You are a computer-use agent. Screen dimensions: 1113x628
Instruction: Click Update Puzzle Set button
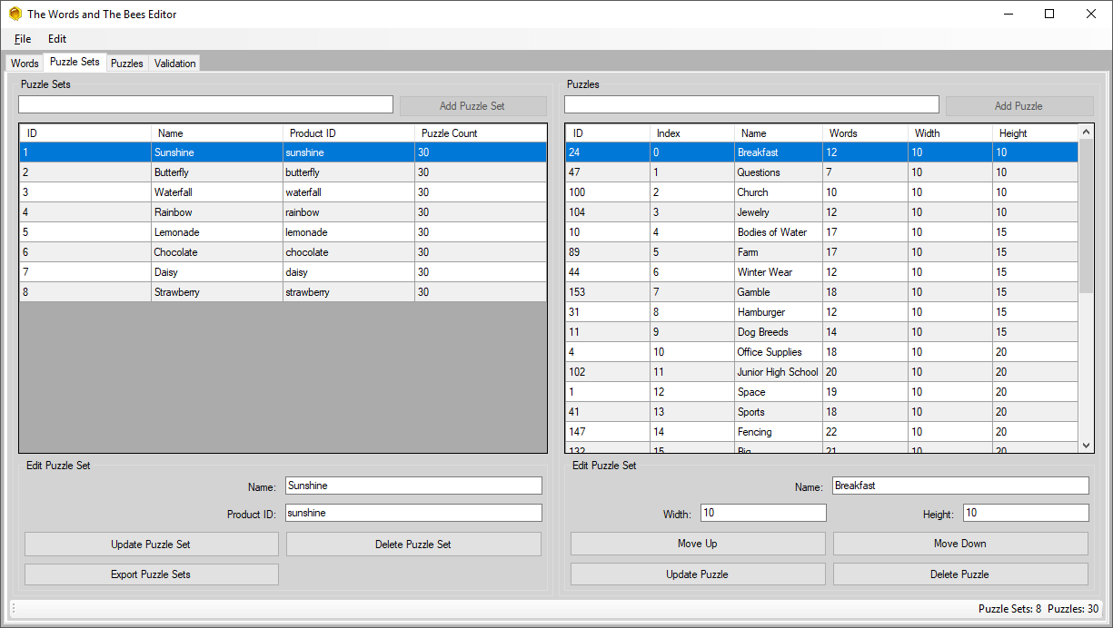151,545
